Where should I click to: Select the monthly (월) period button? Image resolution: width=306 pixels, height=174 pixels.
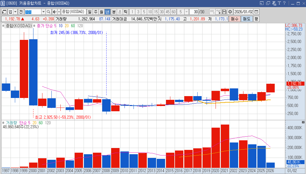101,12
